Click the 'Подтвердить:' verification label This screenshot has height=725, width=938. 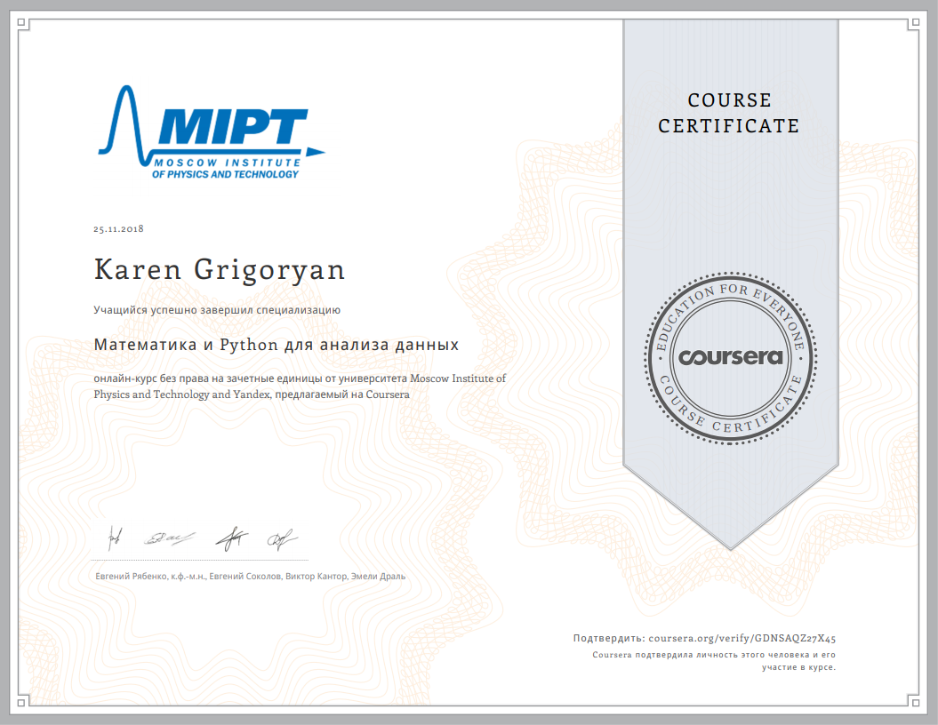click(x=609, y=638)
